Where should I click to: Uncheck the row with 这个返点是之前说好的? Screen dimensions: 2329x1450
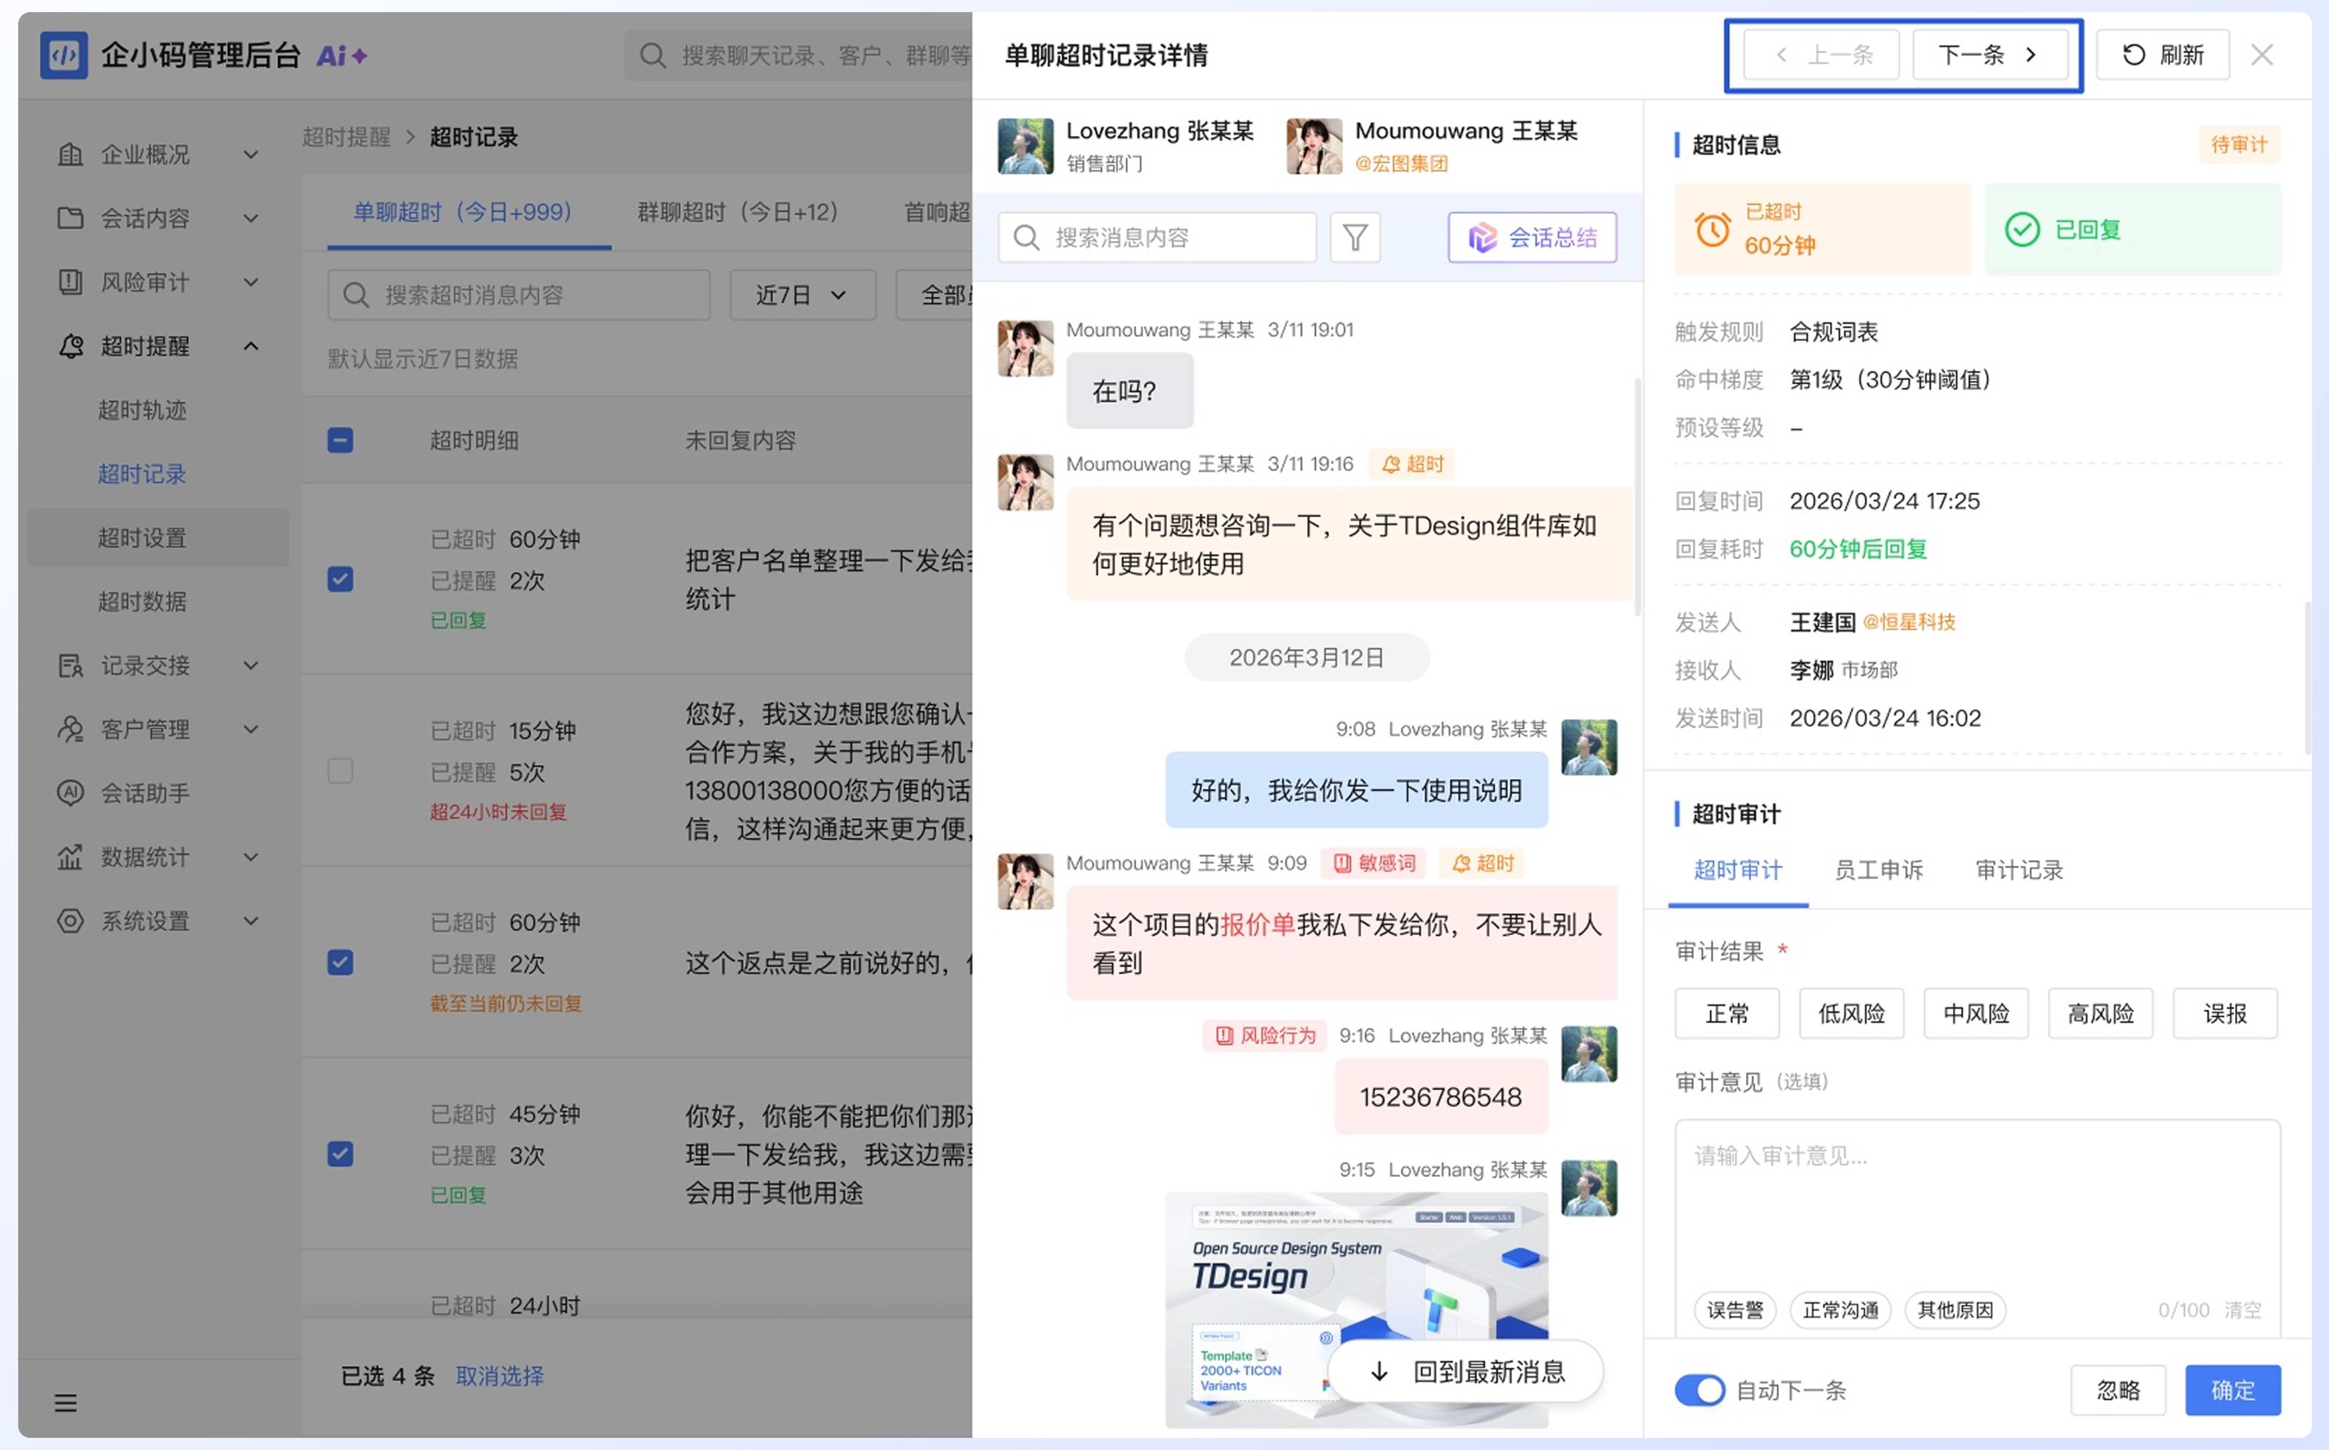point(340,962)
